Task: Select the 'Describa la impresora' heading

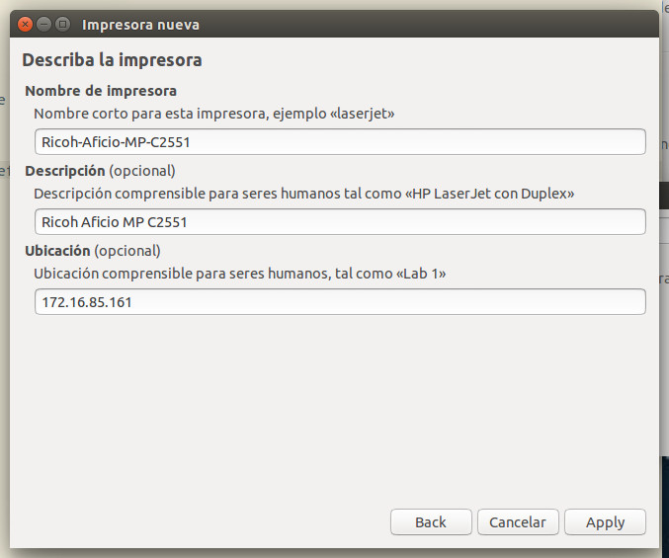Action: click(x=112, y=60)
